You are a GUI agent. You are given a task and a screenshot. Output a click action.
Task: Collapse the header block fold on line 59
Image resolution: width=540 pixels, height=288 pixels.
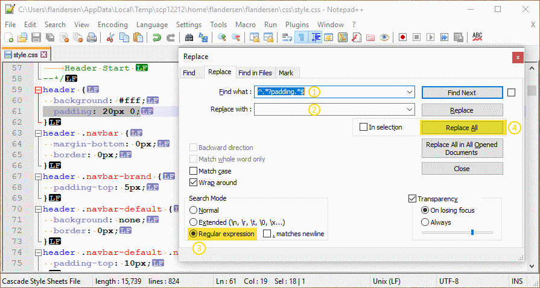(38, 90)
